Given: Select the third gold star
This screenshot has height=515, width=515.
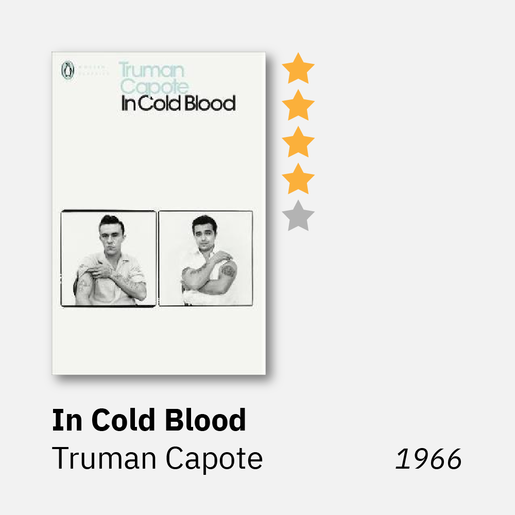Looking at the screenshot, I should pos(298,143).
